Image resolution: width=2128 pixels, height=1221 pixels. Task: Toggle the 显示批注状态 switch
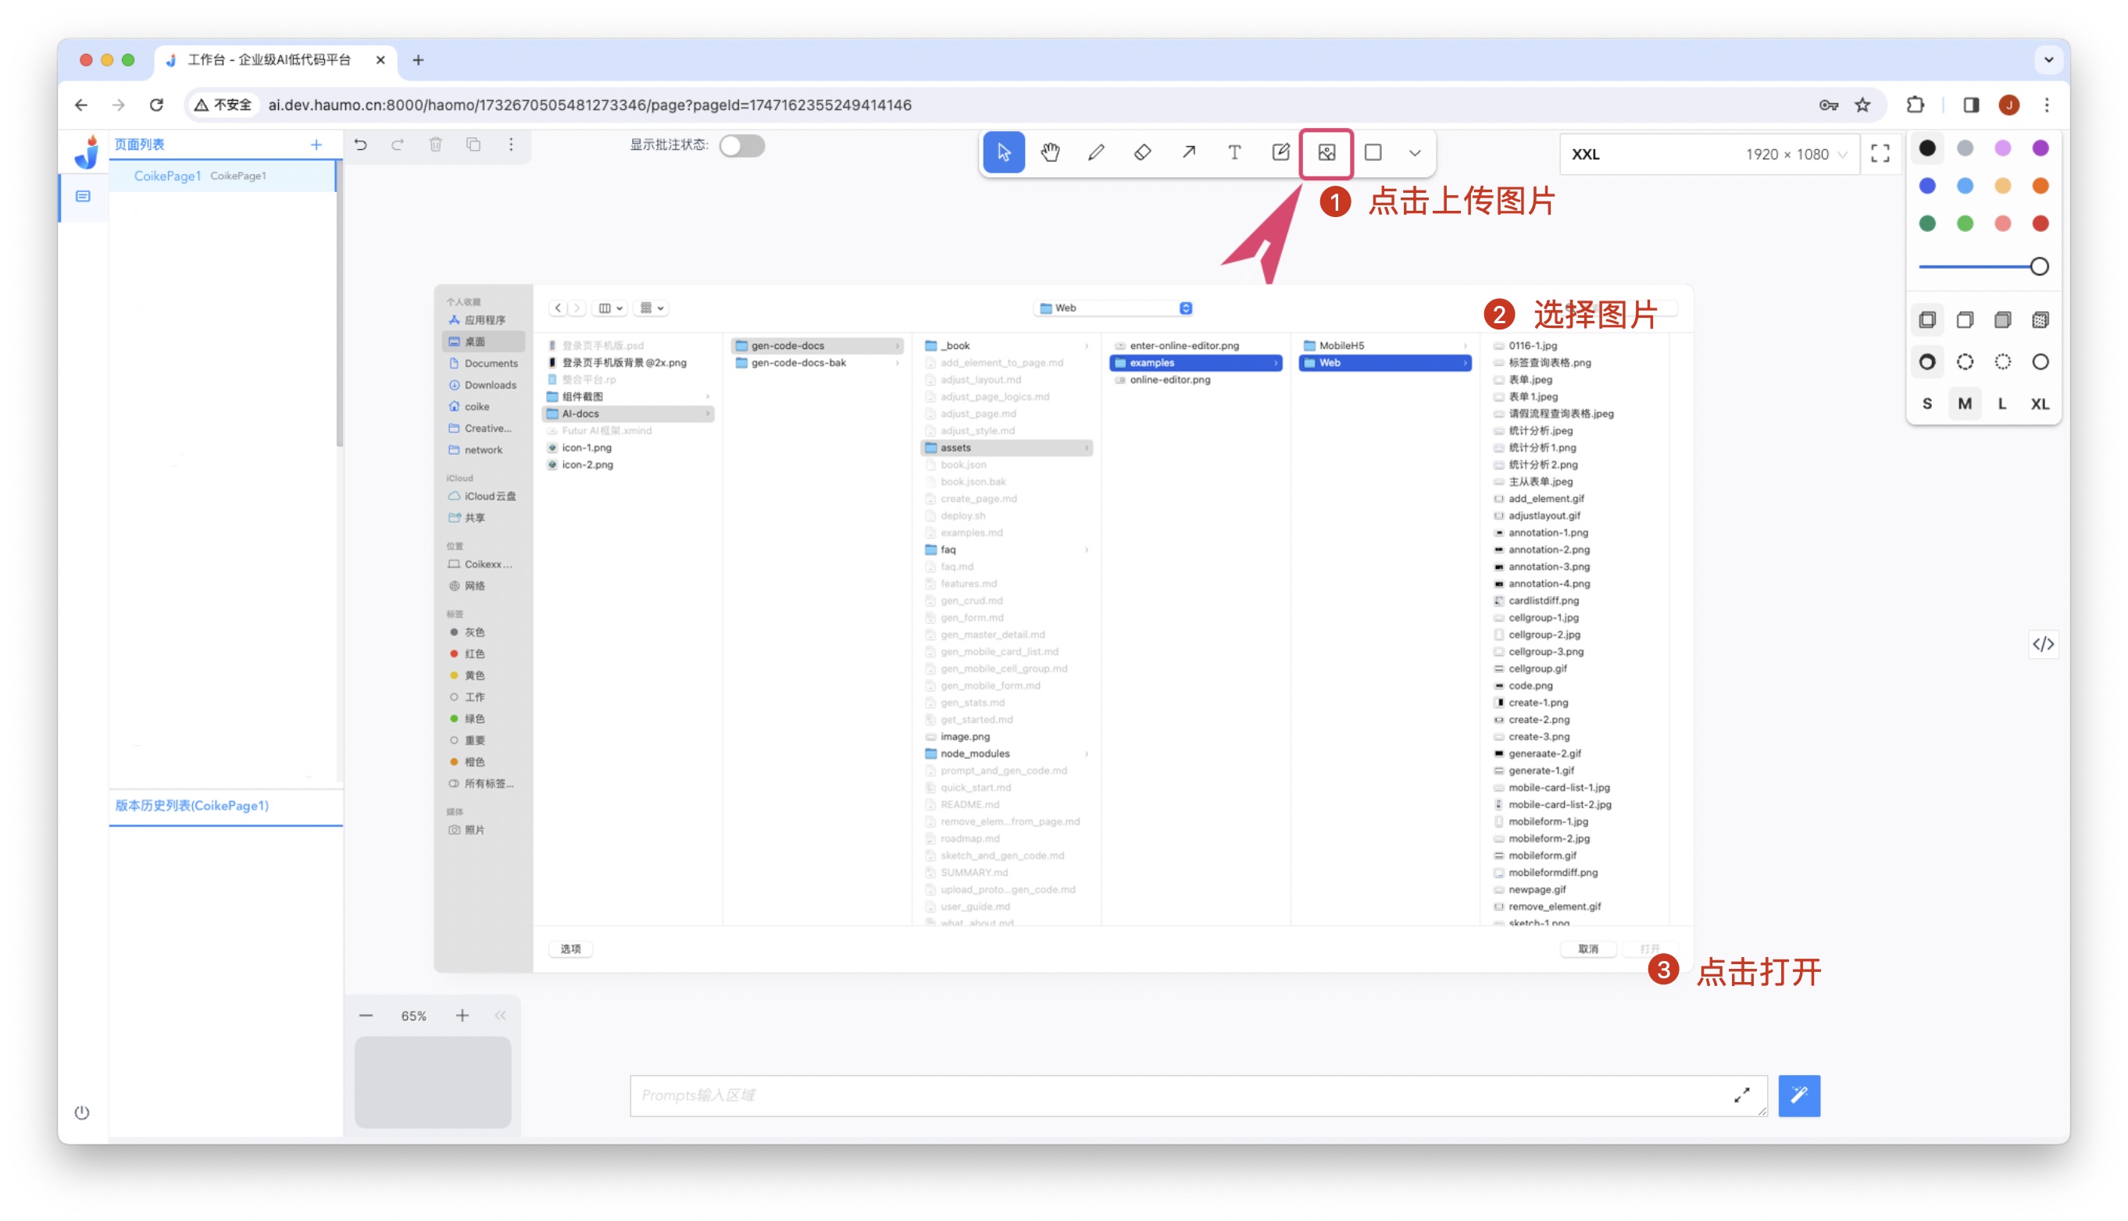tap(742, 146)
